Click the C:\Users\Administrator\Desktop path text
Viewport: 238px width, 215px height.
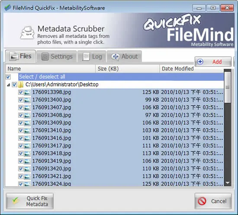pos(62,84)
